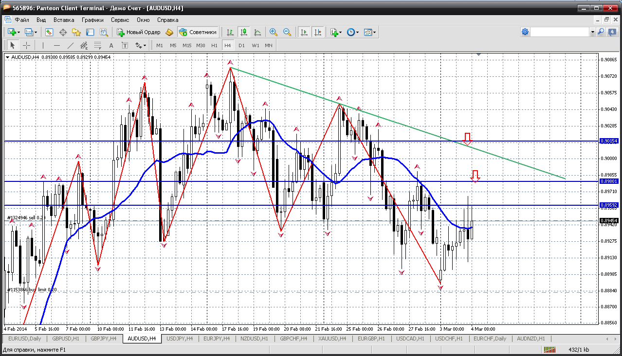This screenshot has height=356, width=622.
Task: Switch the chart to bar chart
Action: 230,32
